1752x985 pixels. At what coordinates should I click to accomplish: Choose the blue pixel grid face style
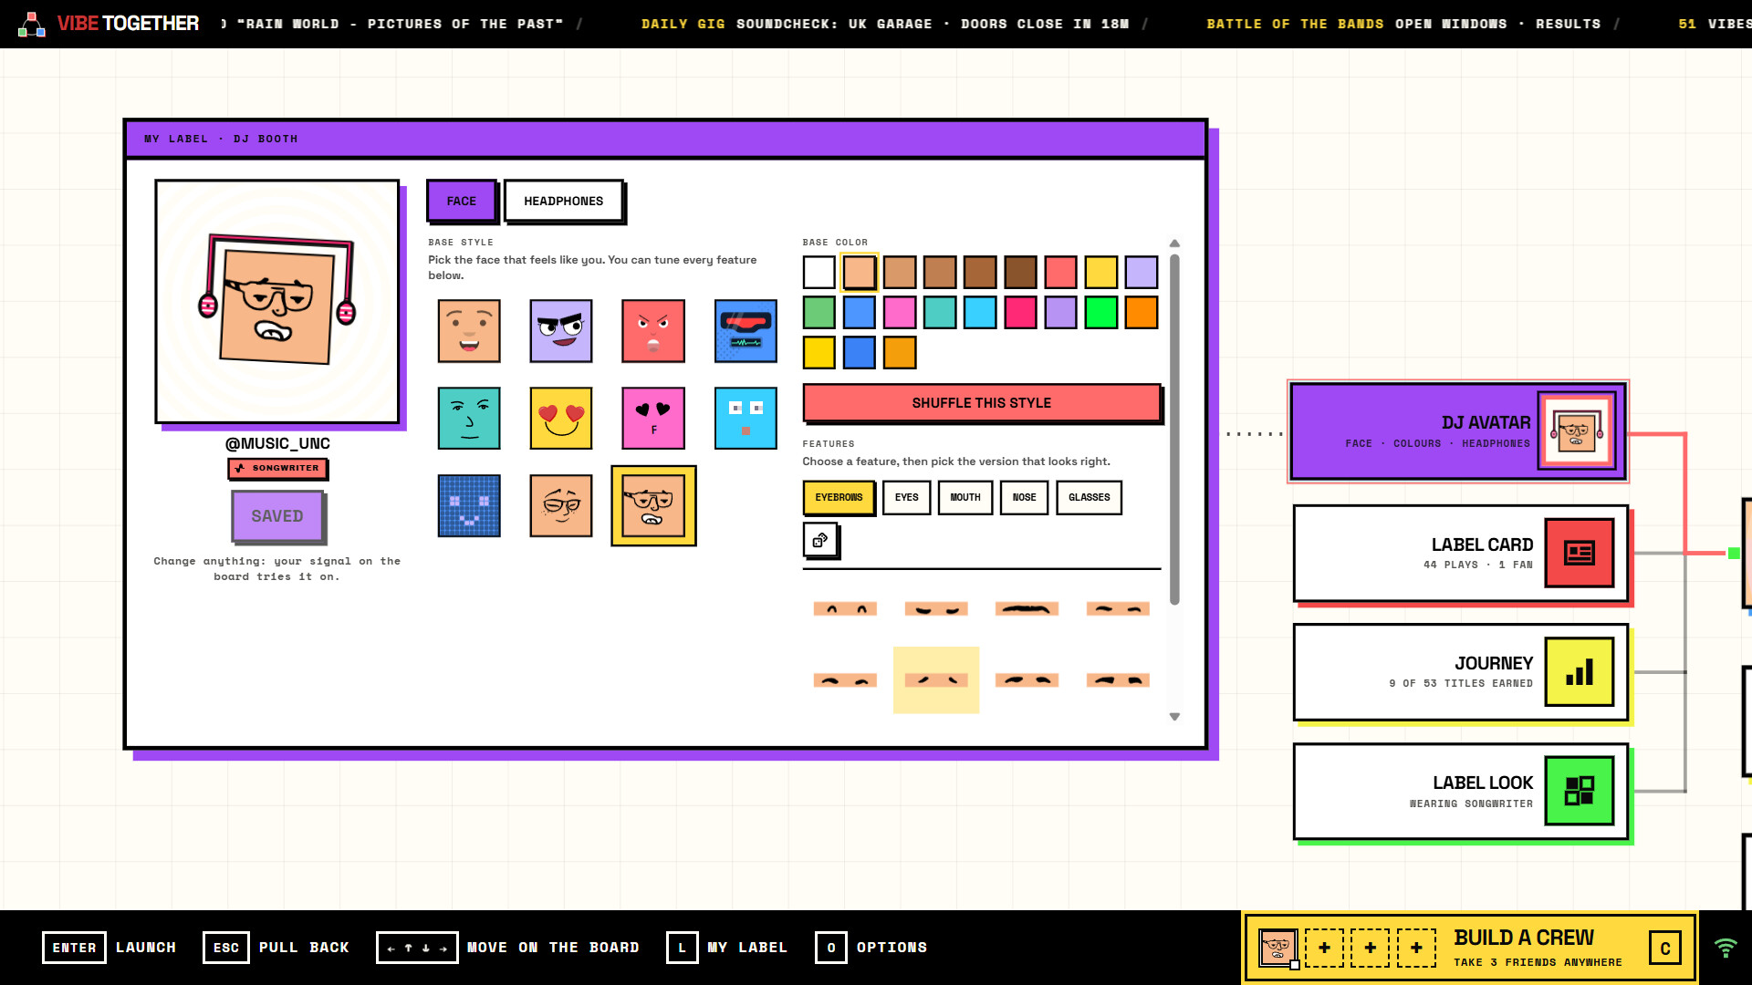469,506
